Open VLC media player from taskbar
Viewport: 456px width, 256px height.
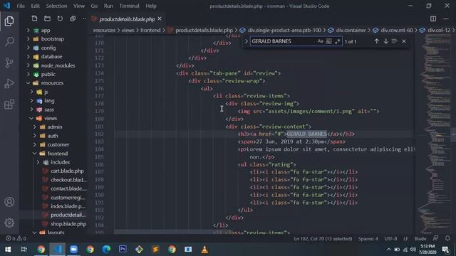[204, 250]
